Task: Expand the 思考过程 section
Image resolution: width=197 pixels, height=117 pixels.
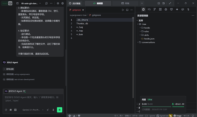Action: click(9, 69)
